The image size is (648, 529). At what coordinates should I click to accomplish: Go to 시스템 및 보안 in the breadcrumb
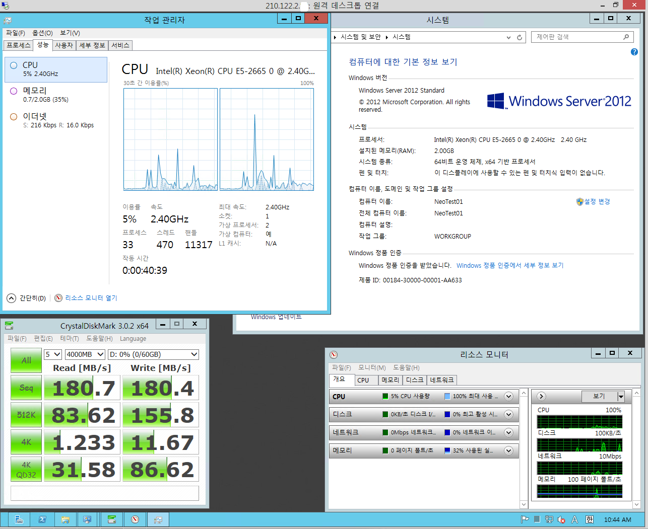pyautogui.click(x=361, y=37)
